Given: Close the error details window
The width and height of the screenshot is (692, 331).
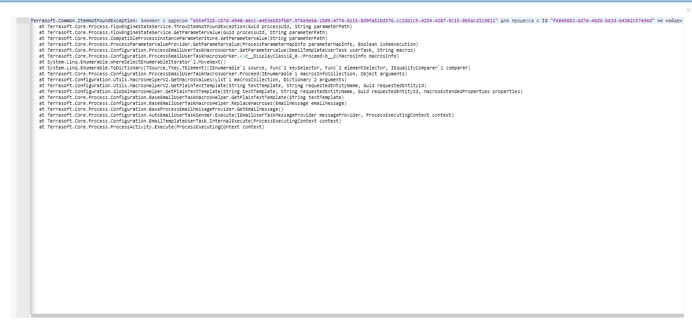Looking at the screenshot, I should (688, 10).
